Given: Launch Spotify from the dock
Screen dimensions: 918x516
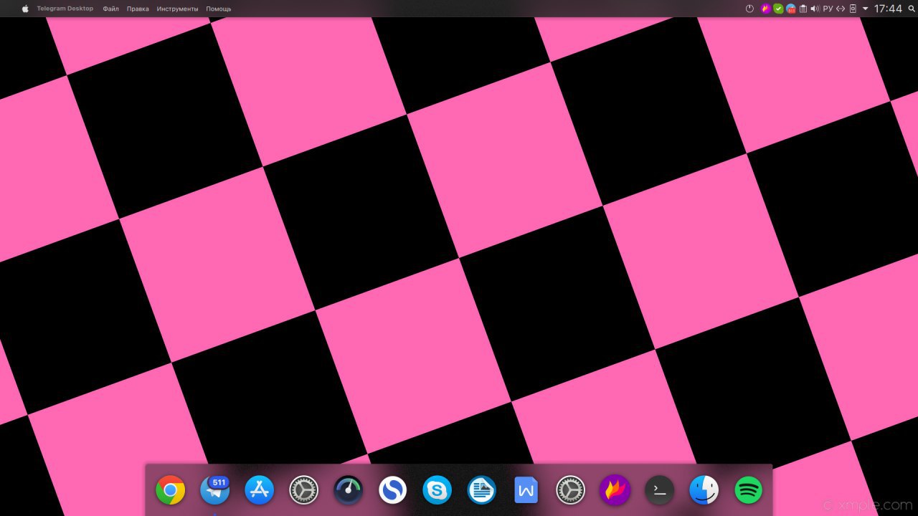Looking at the screenshot, I should (x=749, y=490).
